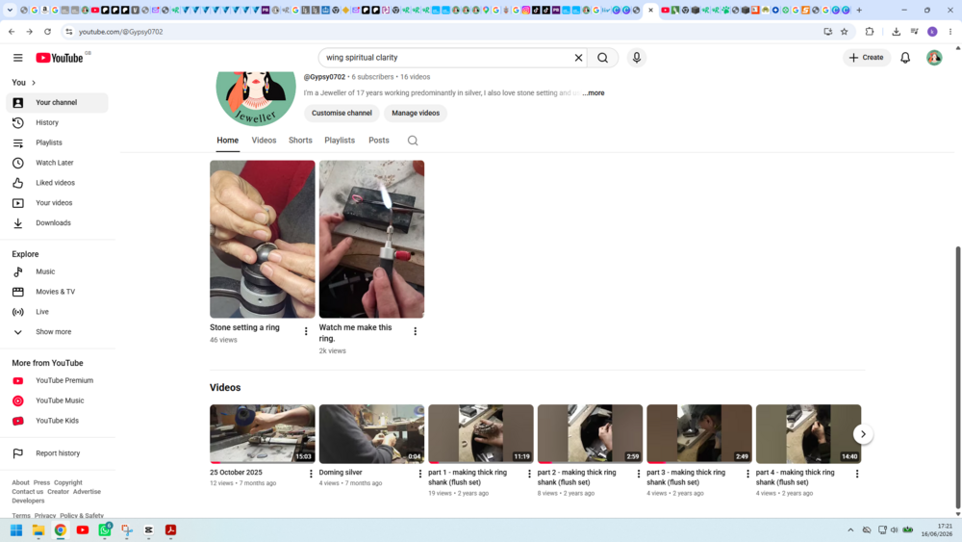Clear the search text with X
This screenshot has width=962, height=542.
[578, 58]
